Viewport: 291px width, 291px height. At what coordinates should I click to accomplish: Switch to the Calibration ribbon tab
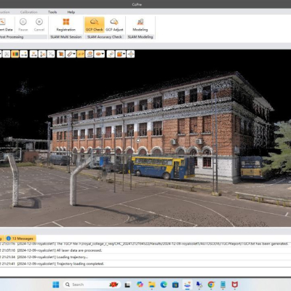pyautogui.click(x=29, y=12)
